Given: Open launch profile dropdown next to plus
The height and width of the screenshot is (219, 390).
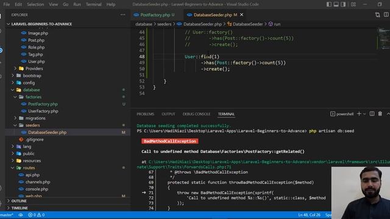Looking at the screenshot, I should pyautogui.click(x=364, y=114).
